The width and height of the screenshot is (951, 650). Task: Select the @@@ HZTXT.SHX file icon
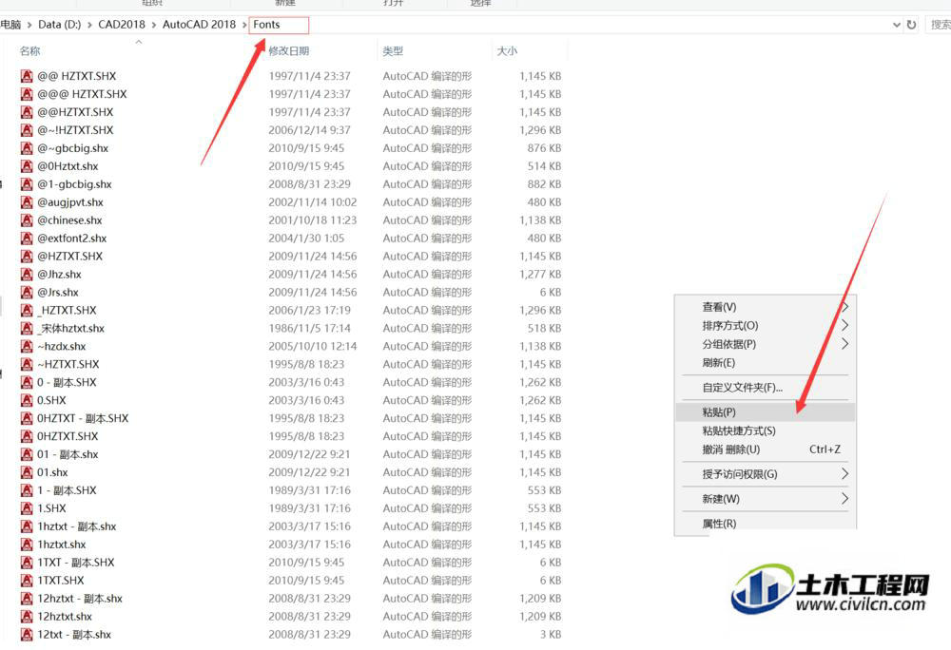27,94
